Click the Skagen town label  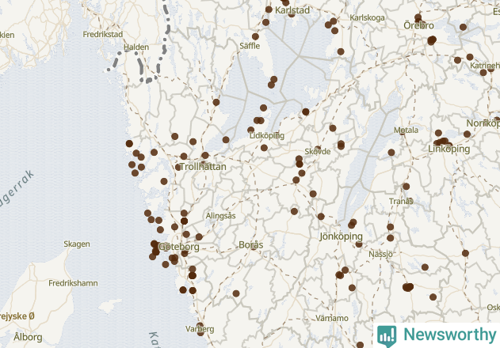77,244
